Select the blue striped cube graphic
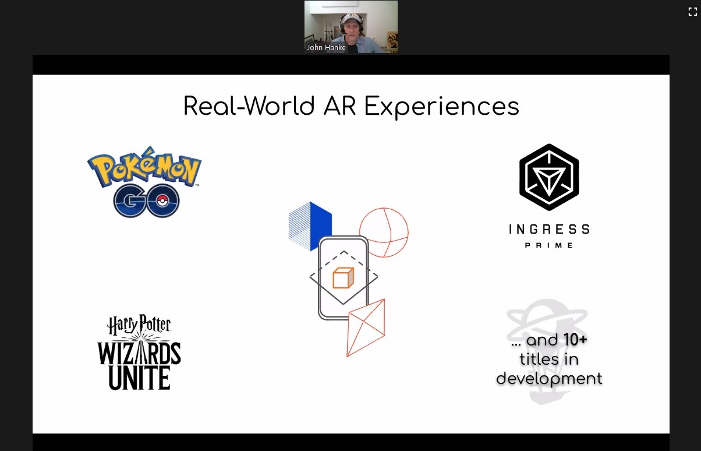 pyautogui.click(x=310, y=225)
